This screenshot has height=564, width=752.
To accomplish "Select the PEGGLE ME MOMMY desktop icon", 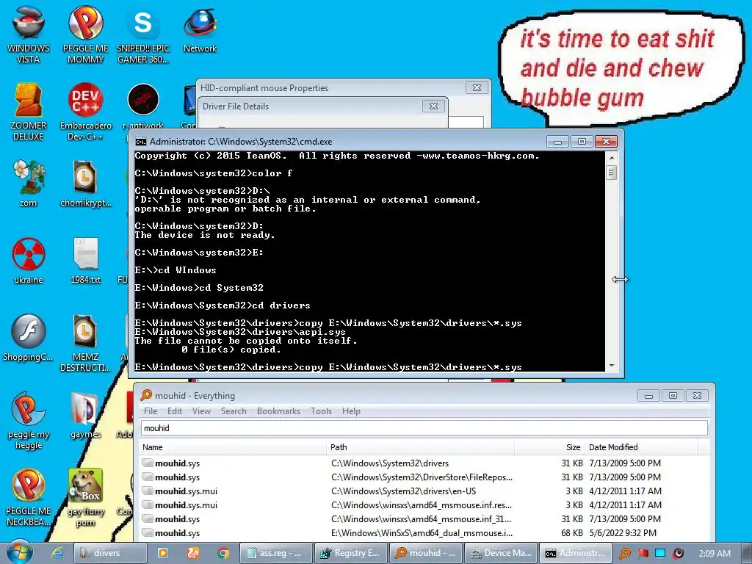I will 85,35.
